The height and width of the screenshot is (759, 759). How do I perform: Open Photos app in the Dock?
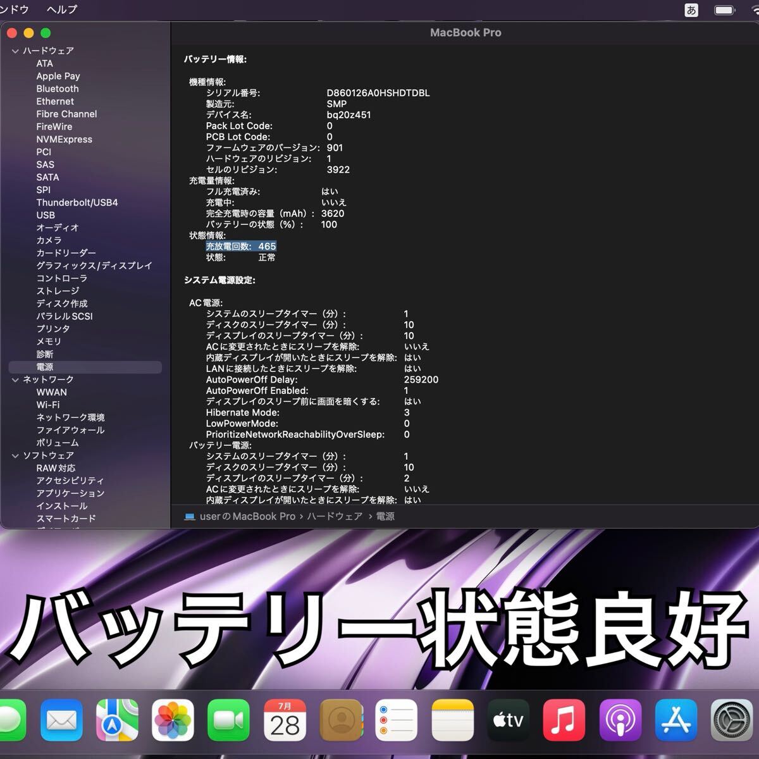[173, 720]
